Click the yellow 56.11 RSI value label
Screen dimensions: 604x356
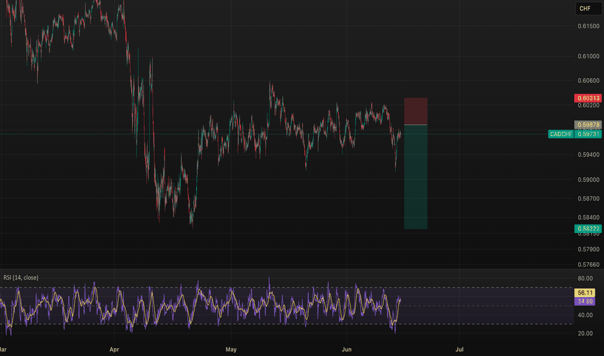pyautogui.click(x=585, y=293)
